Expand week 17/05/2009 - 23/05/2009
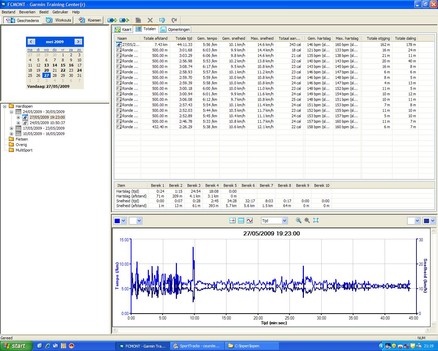 11,128
